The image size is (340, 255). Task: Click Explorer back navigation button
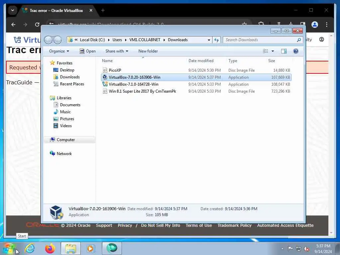(x=48, y=40)
